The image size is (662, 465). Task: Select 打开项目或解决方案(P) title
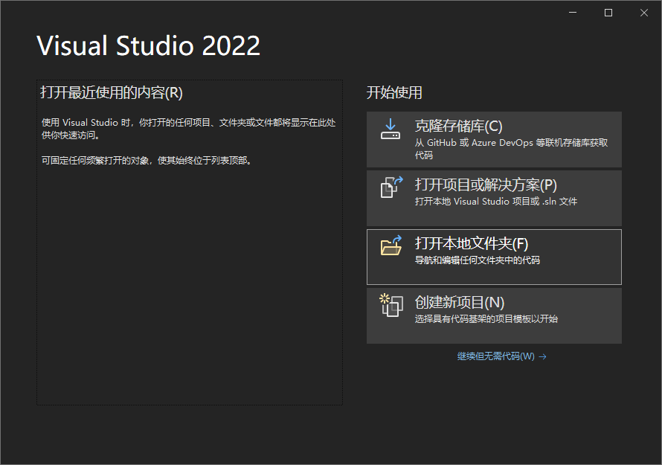486,185
